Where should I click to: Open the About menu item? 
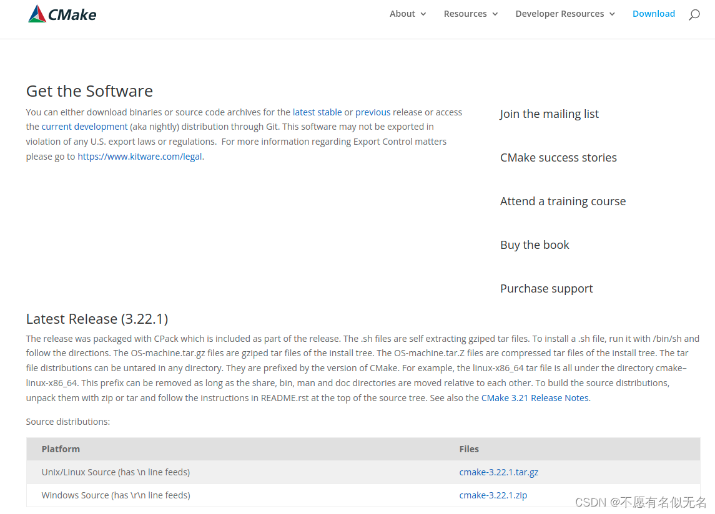(x=402, y=14)
